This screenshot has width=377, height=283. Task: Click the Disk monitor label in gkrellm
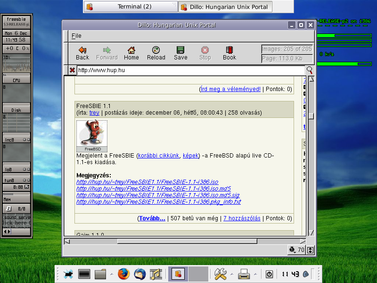[16, 110]
